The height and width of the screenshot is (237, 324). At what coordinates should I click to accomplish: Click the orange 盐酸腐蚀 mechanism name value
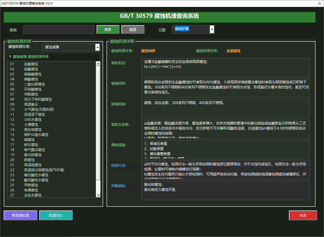coord(233,51)
